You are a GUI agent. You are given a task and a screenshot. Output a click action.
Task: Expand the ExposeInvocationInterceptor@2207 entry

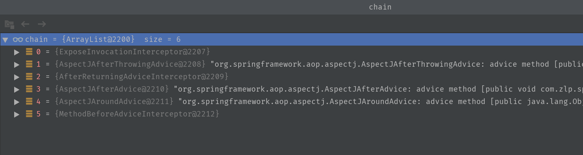pos(17,52)
